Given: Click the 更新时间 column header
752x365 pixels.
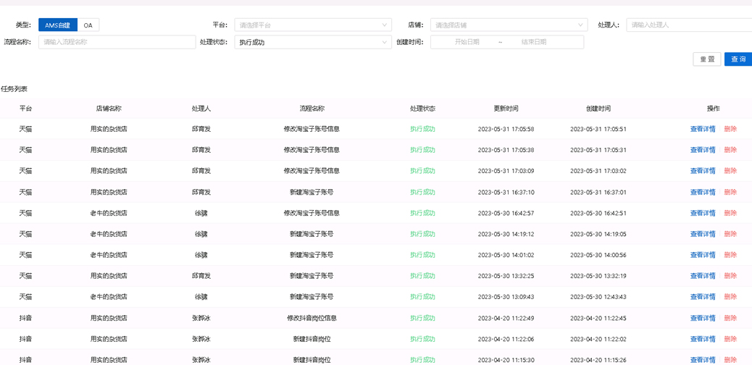Looking at the screenshot, I should (506, 109).
